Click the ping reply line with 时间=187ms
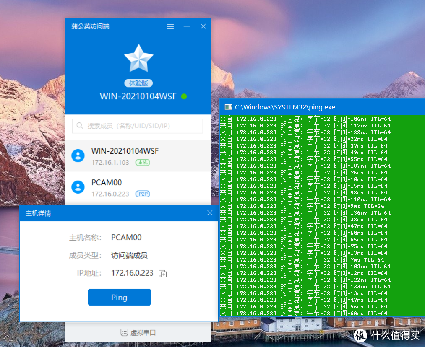The height and width of the screenshot is (347, 425). point(305,166)
